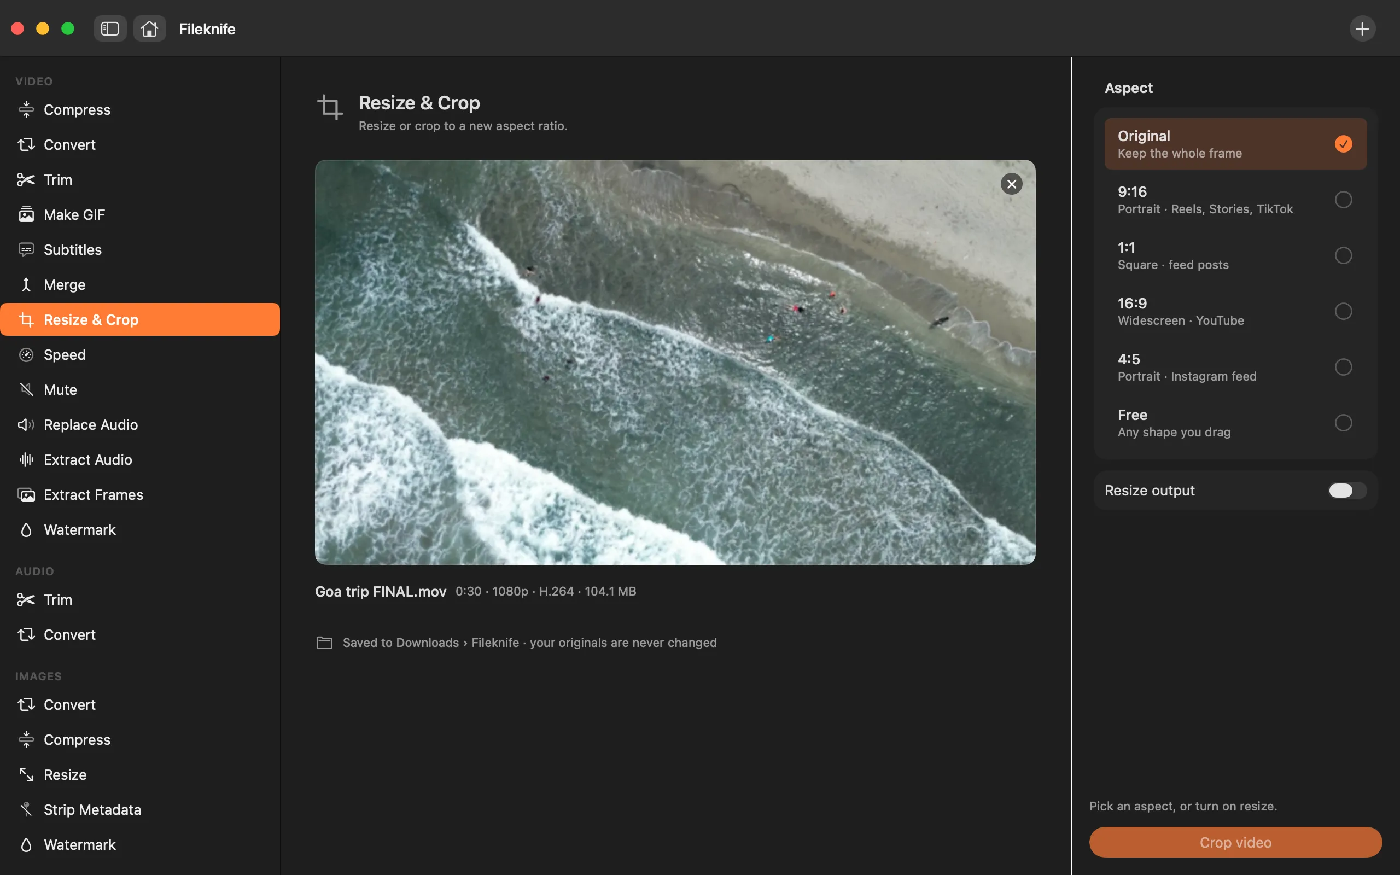Screen dimensions: 1400x875
Task: Select the Original aspect option
Action: click(1235, 143)
